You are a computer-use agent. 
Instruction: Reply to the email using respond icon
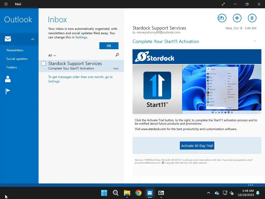222,18
